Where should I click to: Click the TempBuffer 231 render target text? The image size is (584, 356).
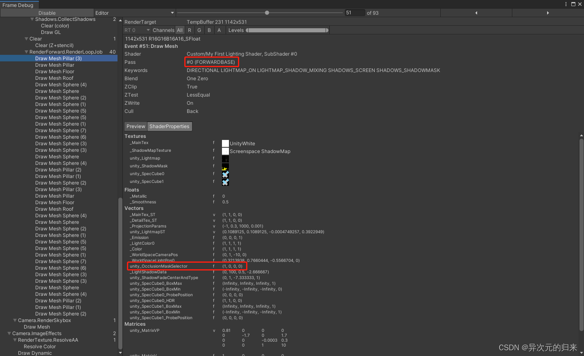(x=217, y=22)
